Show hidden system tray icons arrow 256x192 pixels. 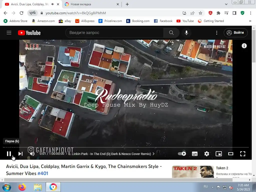(x=212, y=187)
